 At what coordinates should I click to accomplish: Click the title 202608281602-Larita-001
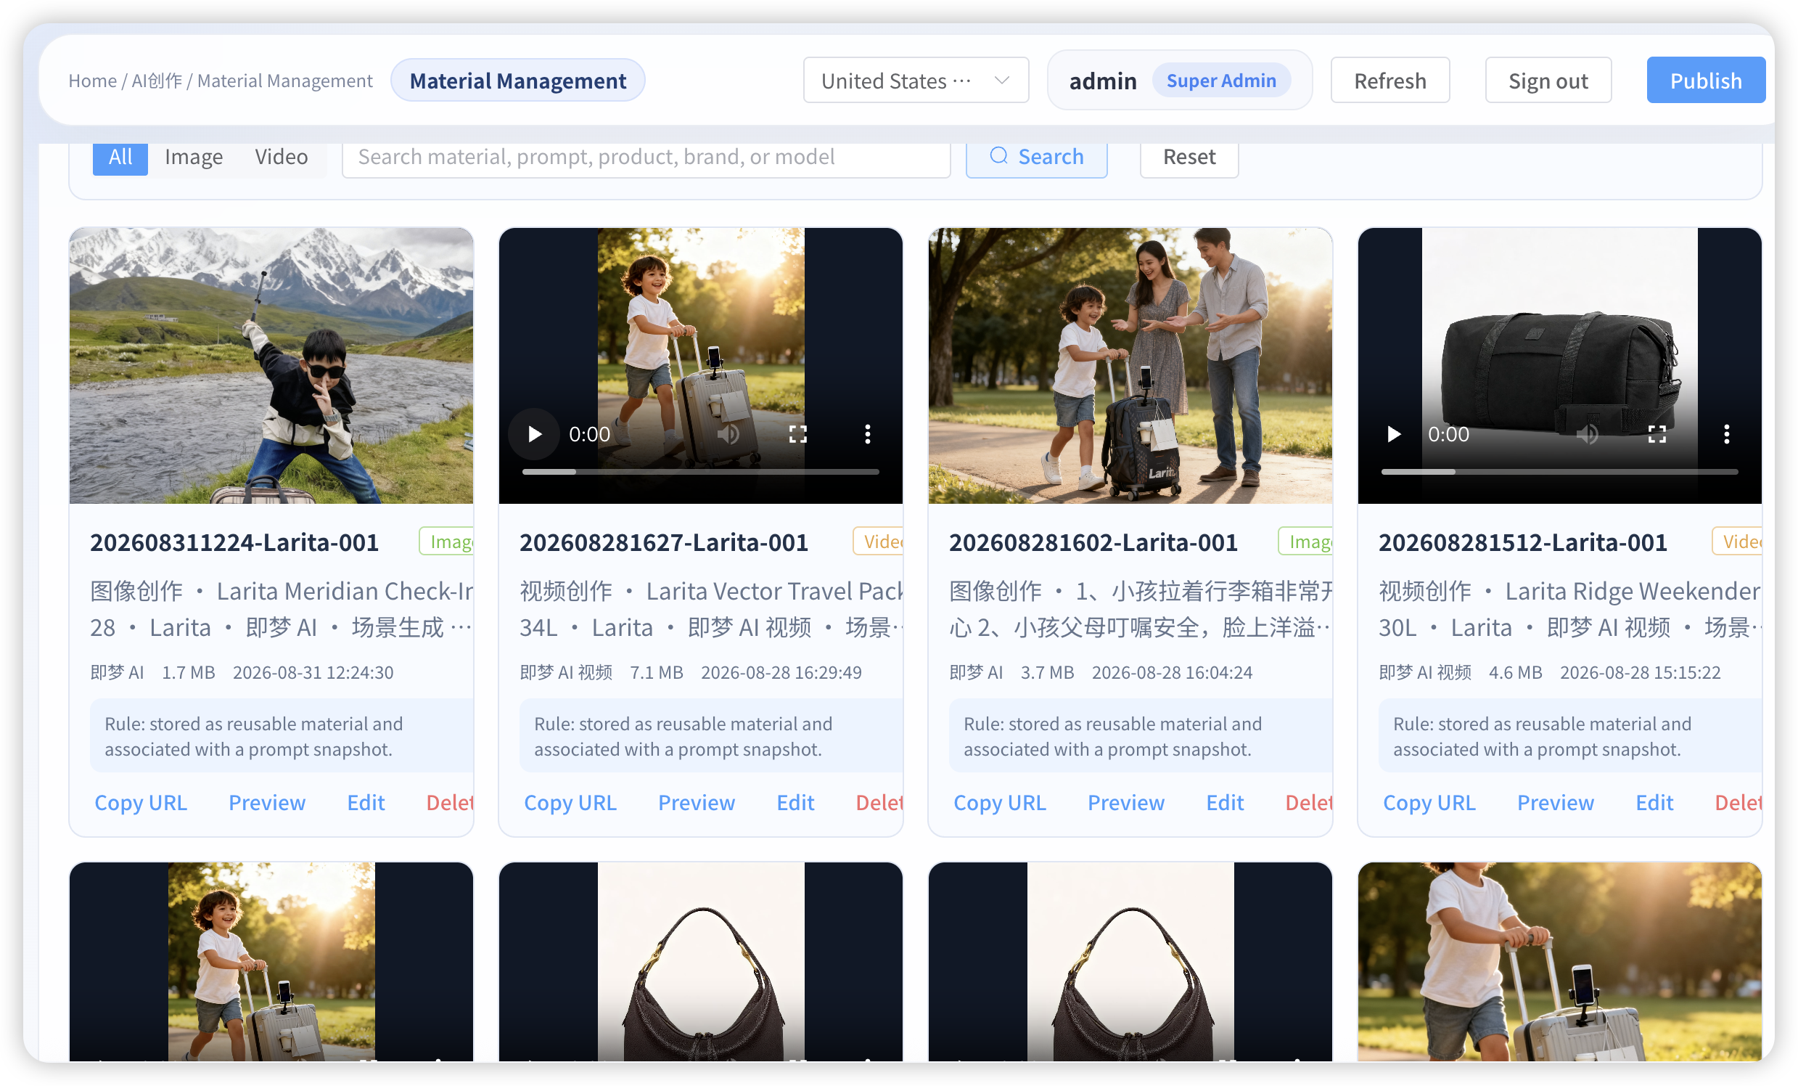1094,542
